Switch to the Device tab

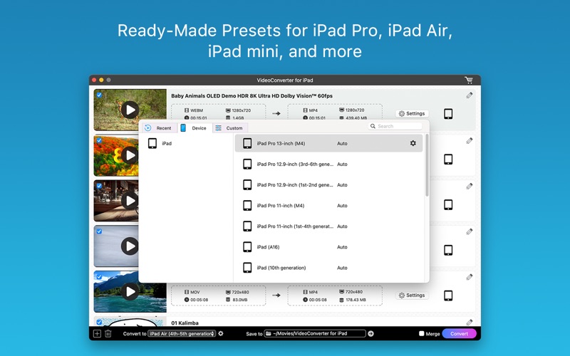(195, 128)
